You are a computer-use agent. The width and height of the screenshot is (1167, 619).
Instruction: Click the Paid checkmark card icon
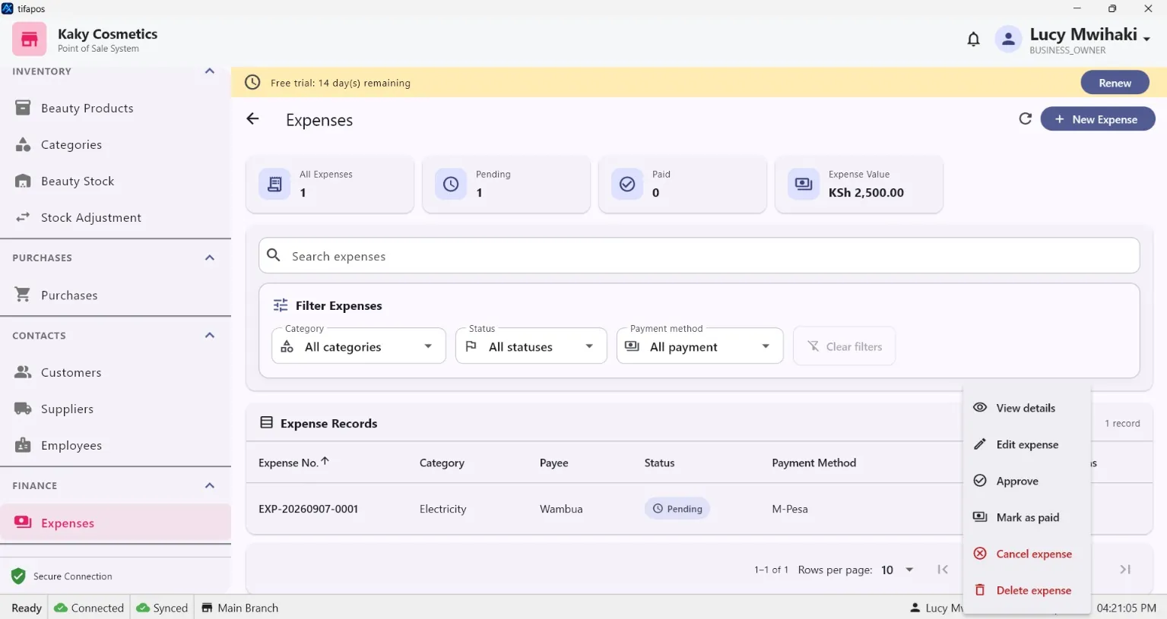point(627,184)
